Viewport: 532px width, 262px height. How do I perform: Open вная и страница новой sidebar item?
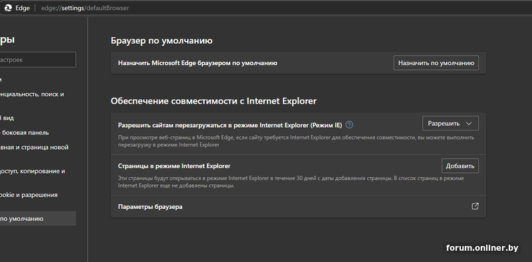pos(35,147)
